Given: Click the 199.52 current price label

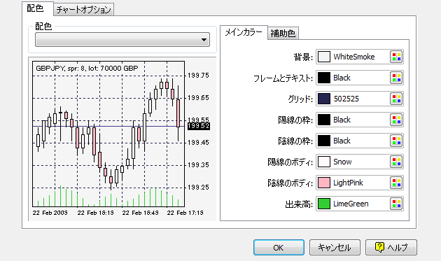Looking at the screenshot, I should (x=199, y=126).
